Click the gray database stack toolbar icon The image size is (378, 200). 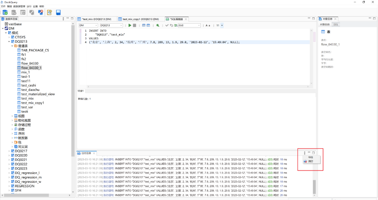(x=14, y=12)
